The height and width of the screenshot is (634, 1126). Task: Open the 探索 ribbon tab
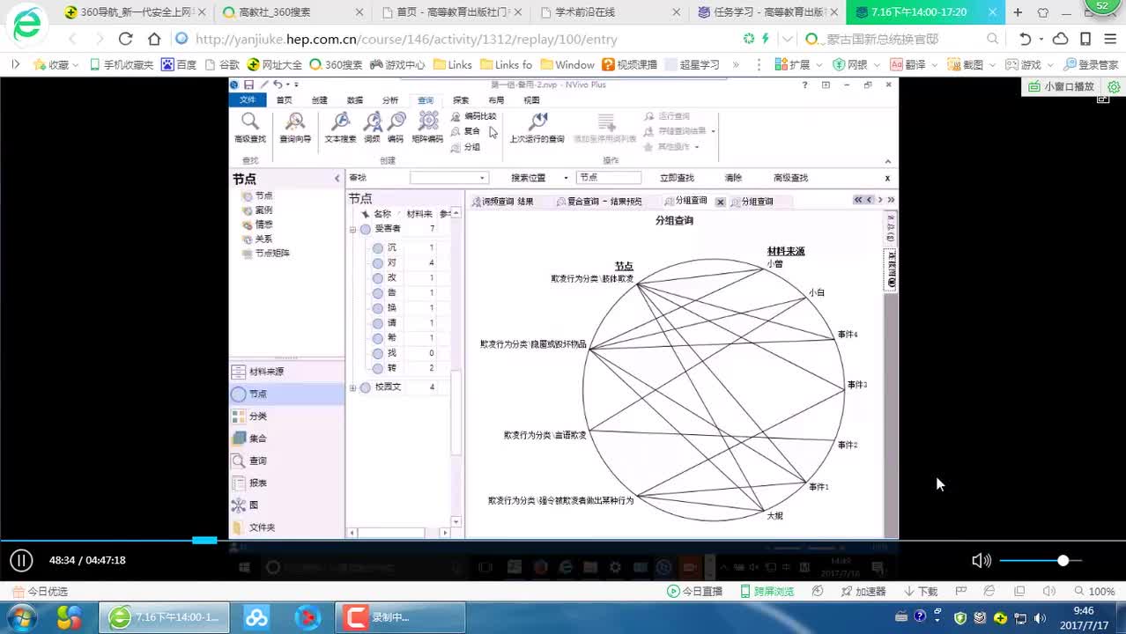click(461, 100)
